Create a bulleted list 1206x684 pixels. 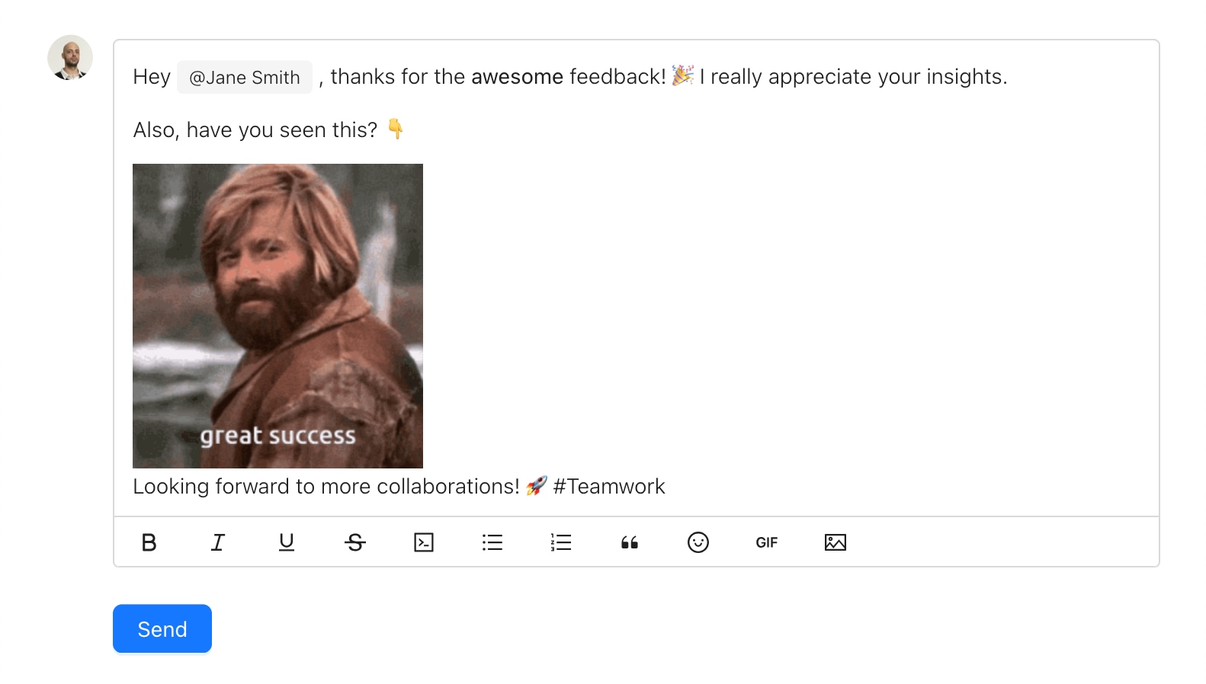click(492, 542)
